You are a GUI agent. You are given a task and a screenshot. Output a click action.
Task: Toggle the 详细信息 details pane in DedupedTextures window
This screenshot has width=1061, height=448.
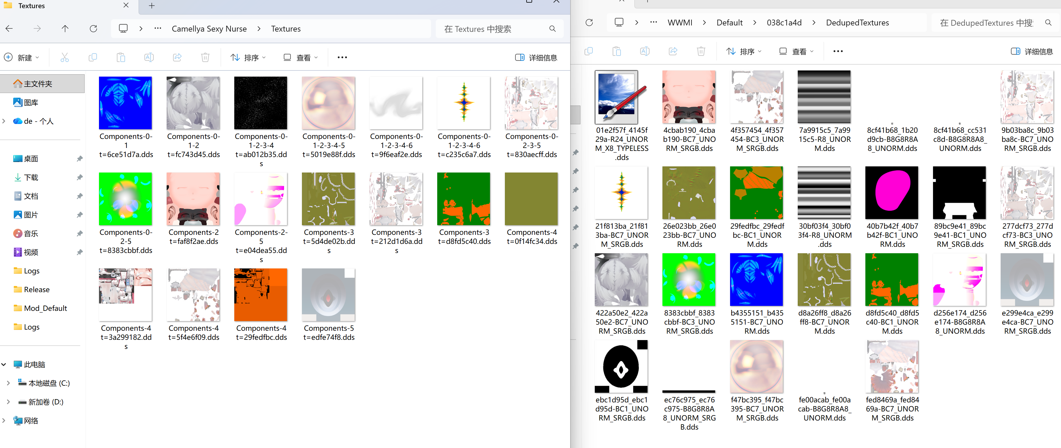pyautogui.click(x=1032, y=51)
